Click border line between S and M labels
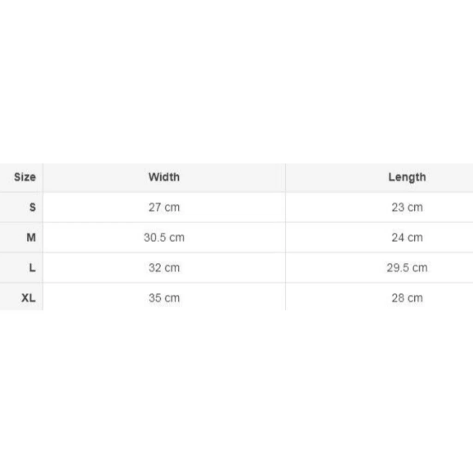 [x=21, y=222]
